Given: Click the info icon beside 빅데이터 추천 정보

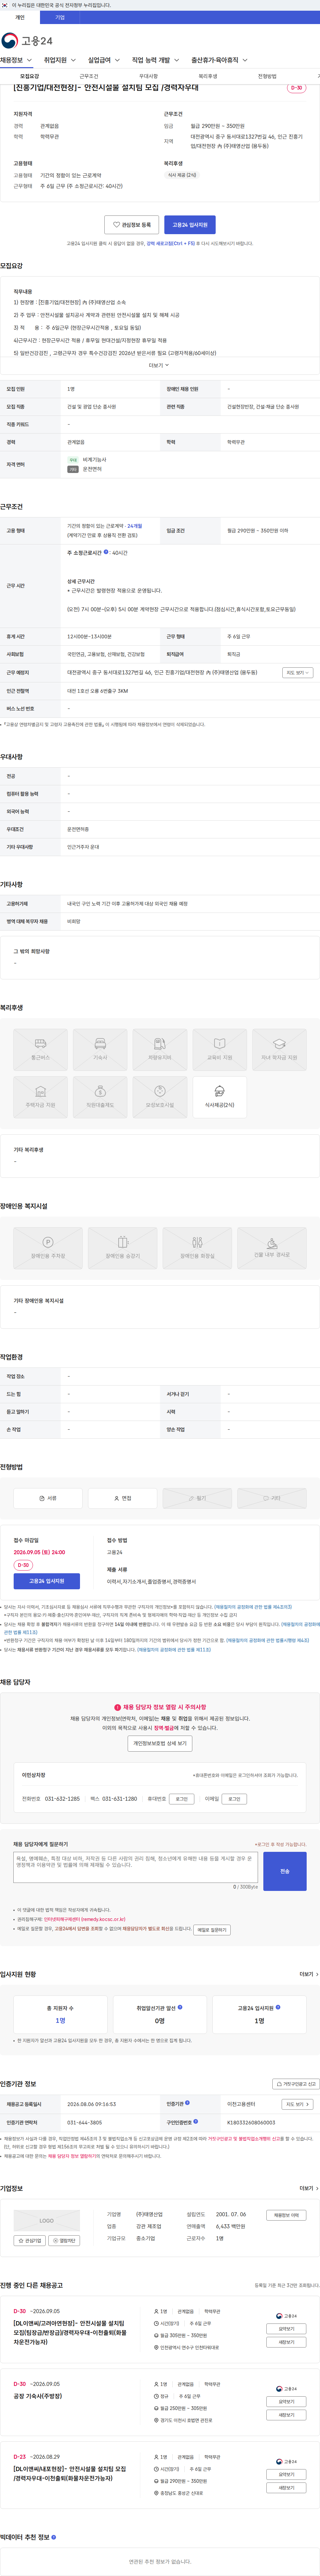Looking at the screenshot, I should click(x=54, y=2537).
